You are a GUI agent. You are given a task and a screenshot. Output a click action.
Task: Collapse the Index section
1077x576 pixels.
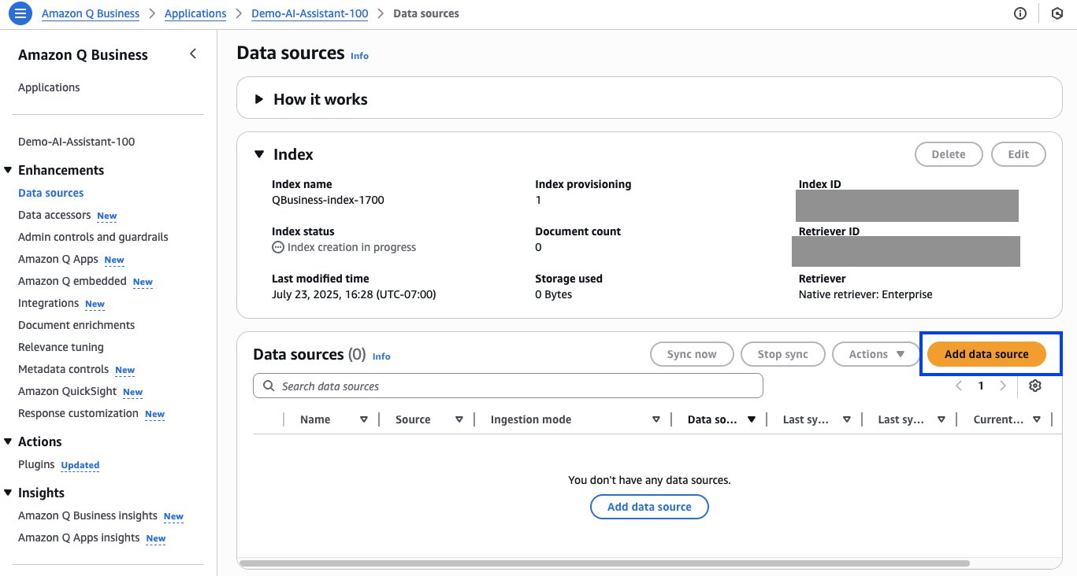click(x=258, y=154)
